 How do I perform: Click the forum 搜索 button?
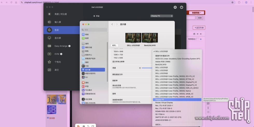click(200, 18)
